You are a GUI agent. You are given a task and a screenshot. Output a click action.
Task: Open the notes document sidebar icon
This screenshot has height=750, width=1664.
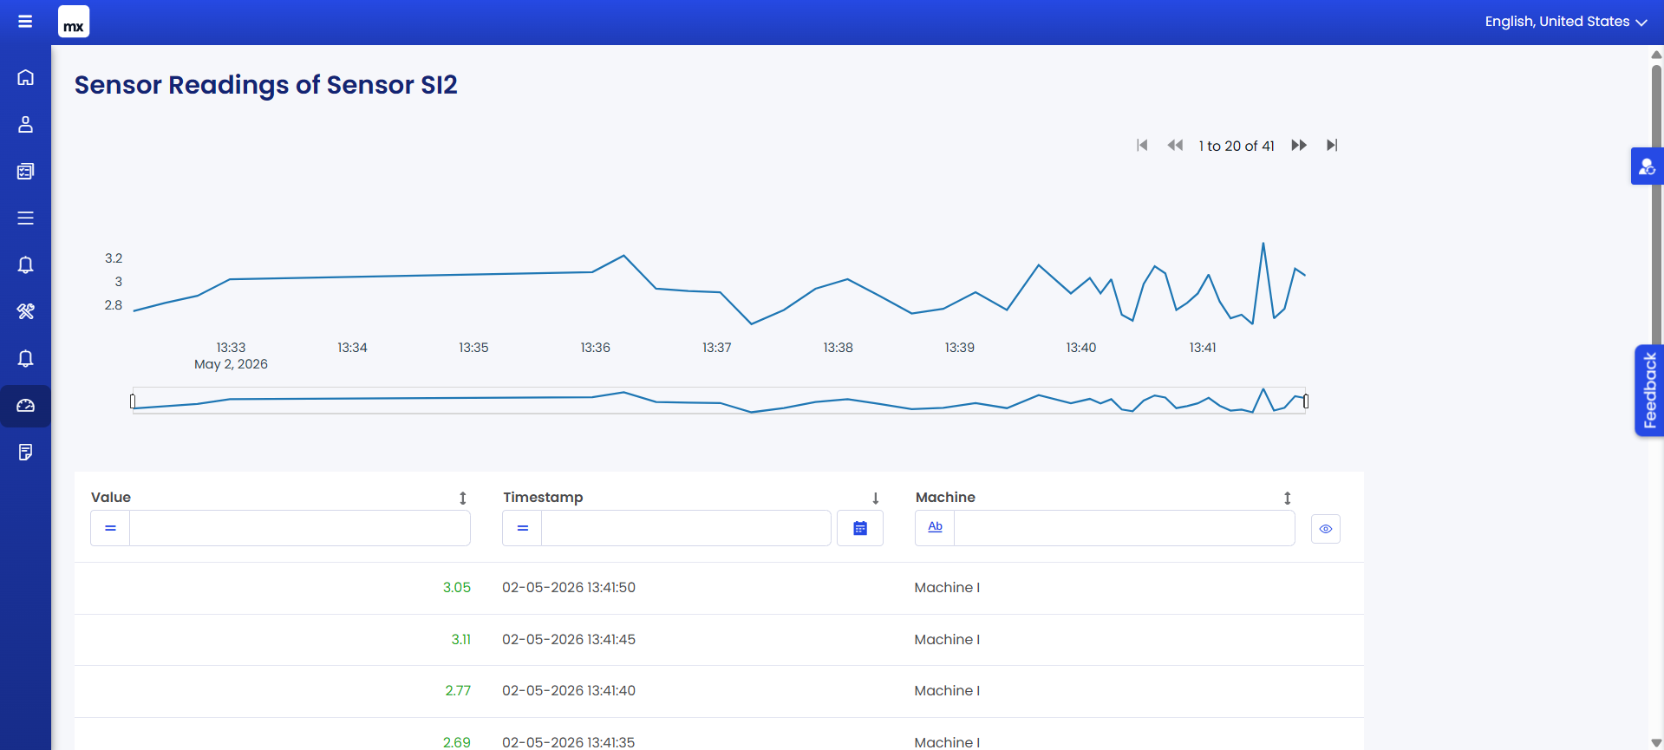25,452
